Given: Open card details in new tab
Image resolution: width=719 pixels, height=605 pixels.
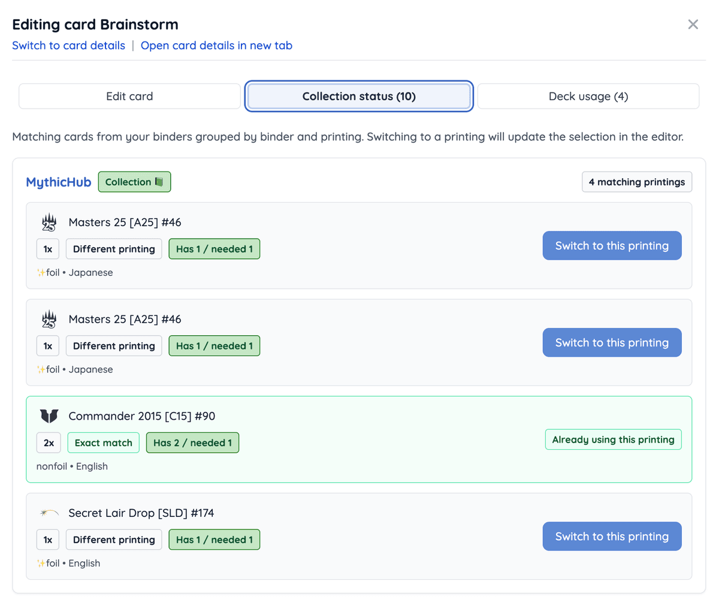Looking at the screenshot, I should click(216, 46).
